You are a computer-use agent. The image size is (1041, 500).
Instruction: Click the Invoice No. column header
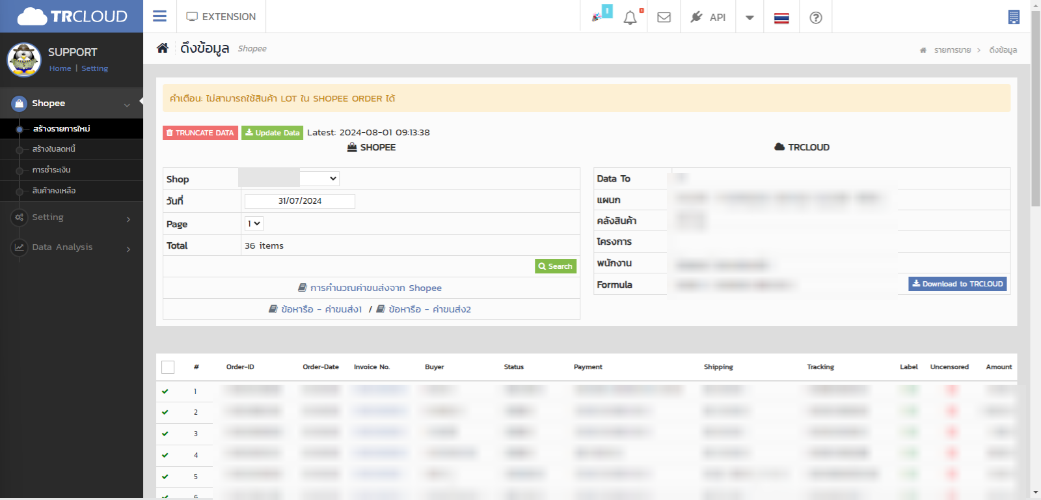pos(372,367)
